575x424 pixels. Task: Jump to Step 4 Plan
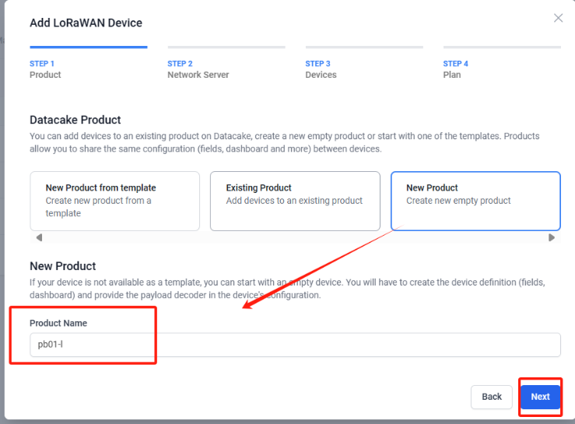pos(502,64)
